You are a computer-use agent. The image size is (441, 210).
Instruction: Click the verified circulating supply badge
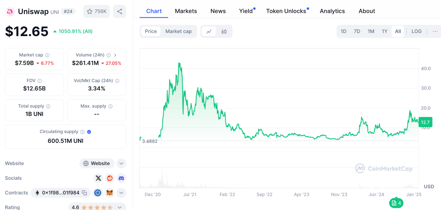pos(89,132)
